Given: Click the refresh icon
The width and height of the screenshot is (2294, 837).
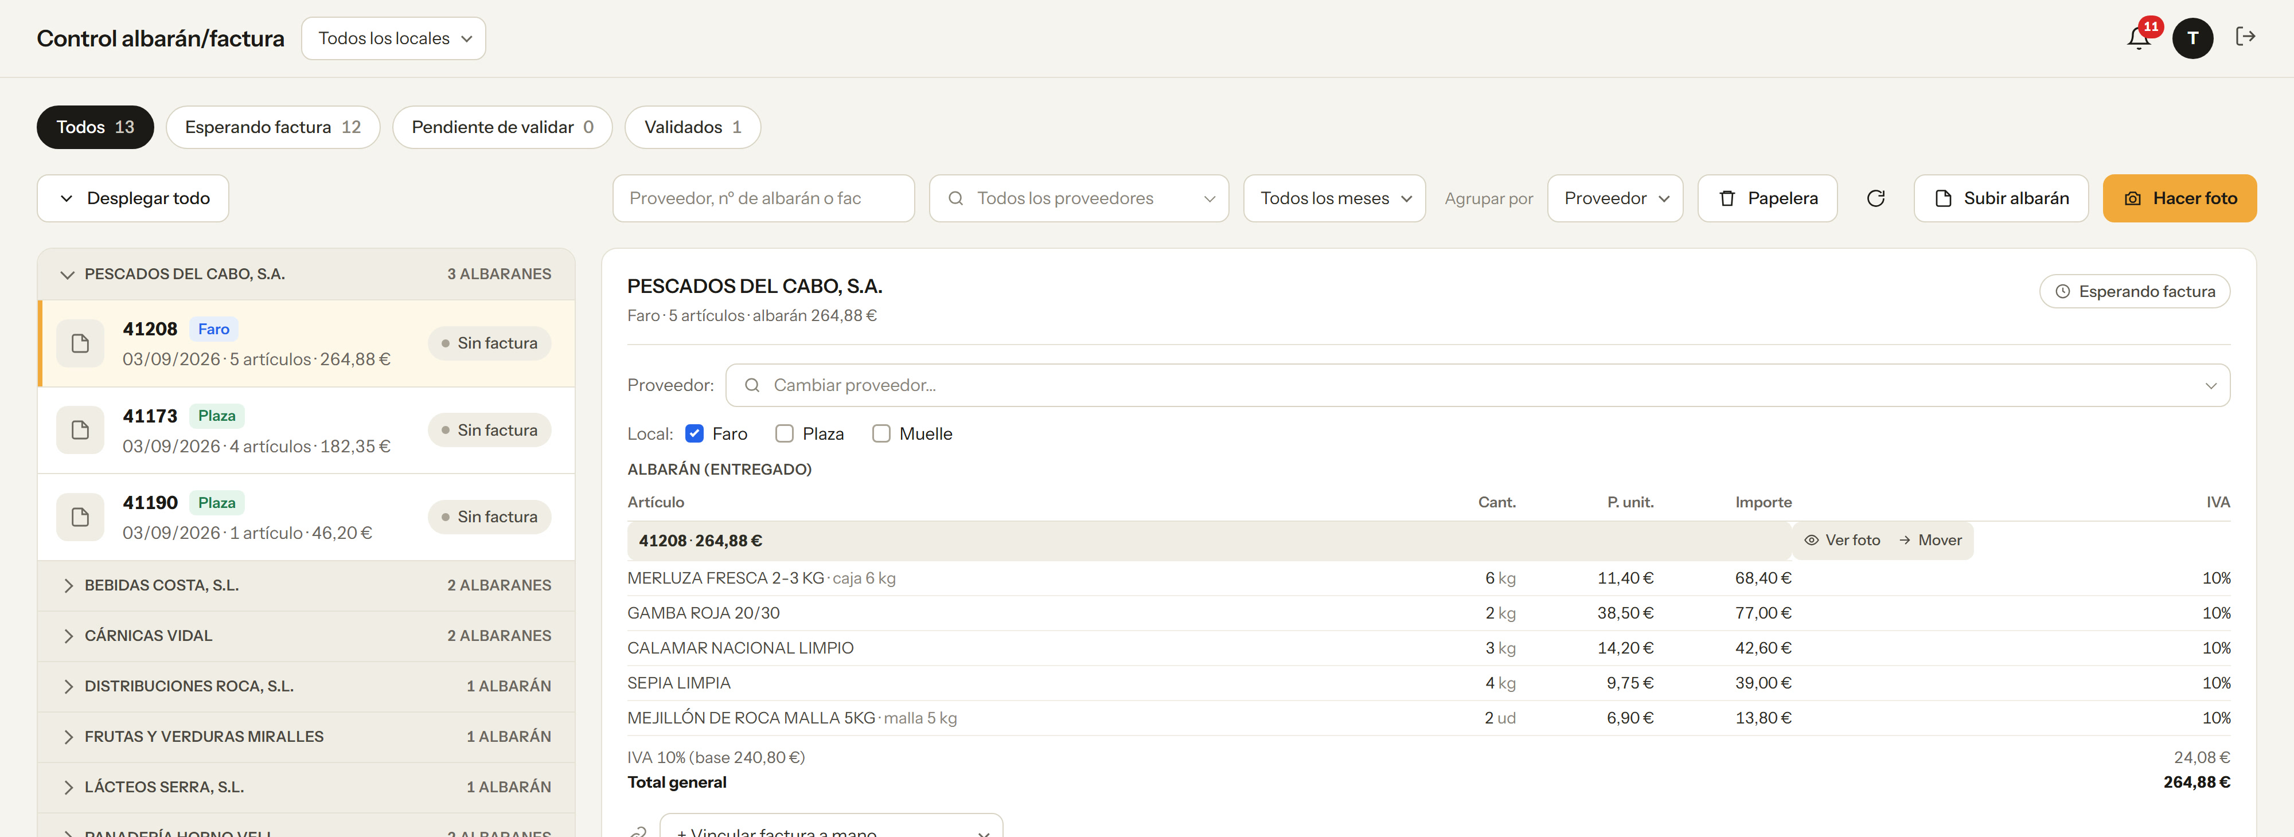Looking at the screenshot, I should click(x=1875, y=198).
